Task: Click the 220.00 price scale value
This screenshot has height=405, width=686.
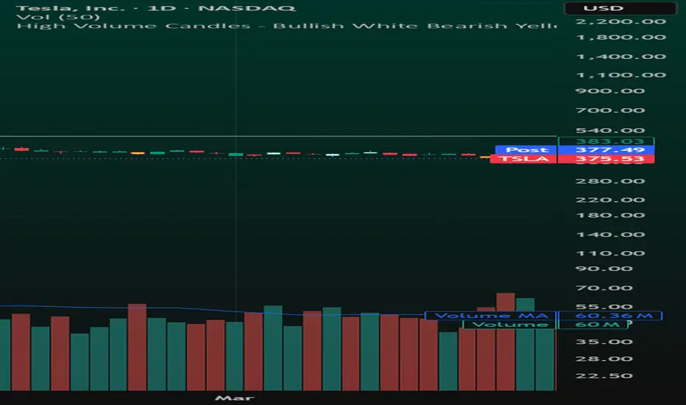Action: (610, 200)
